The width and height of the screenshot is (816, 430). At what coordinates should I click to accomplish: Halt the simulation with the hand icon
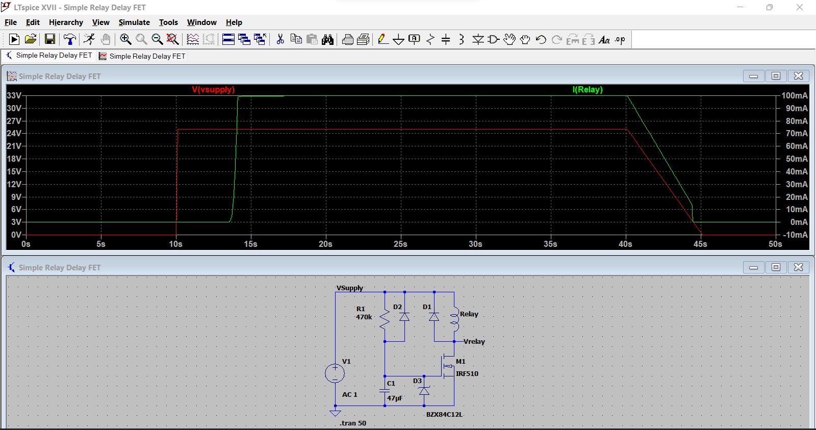(106, 39)
